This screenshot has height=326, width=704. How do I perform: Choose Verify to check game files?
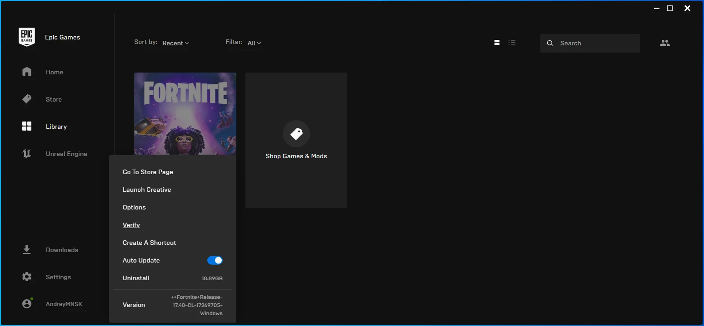[131, 225]
